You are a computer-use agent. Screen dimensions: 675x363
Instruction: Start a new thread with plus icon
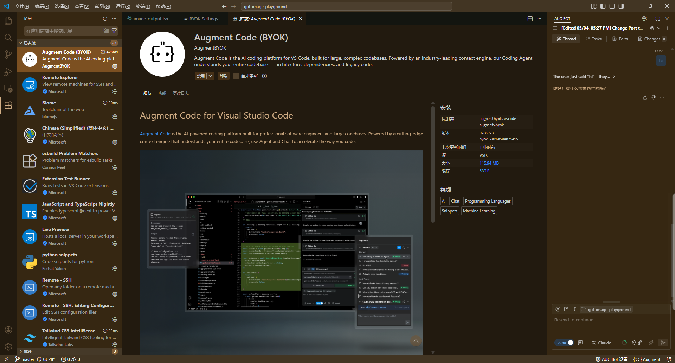point(667,28)
